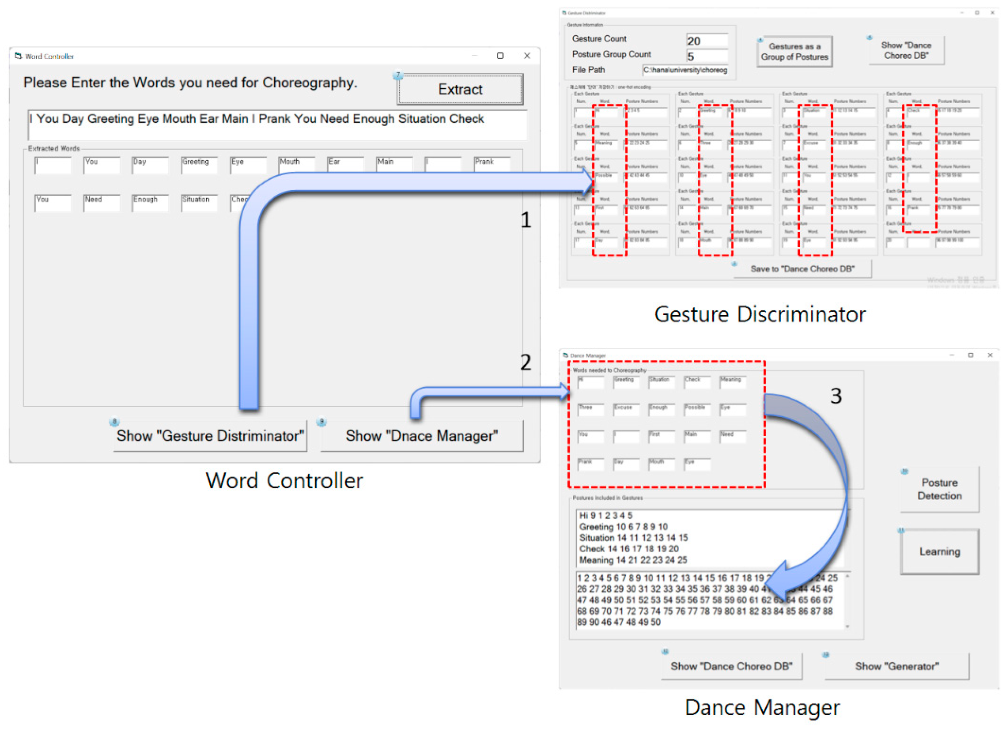Click Show "Gesture Distriminator" button

click(210, 436)
